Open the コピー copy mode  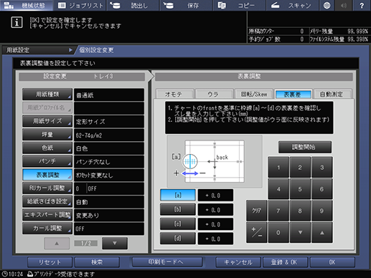tap(239, 5)
